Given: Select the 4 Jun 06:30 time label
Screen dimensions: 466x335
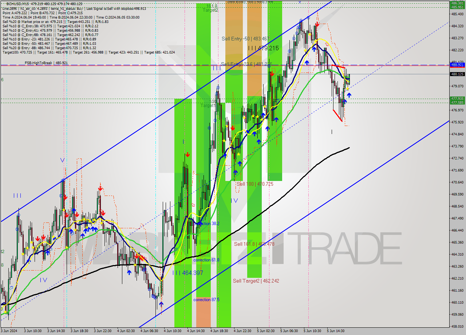Looking at the screenshot, I should click(x=149, y=331).
